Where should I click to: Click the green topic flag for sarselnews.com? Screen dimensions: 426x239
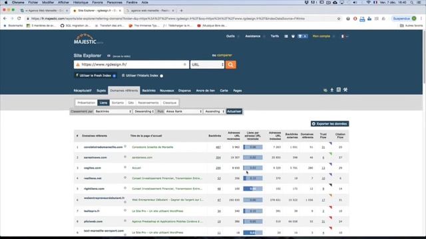click(x=331, y=153)
